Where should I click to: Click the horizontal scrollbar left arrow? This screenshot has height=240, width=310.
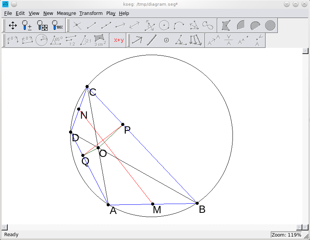click(5, 227)
